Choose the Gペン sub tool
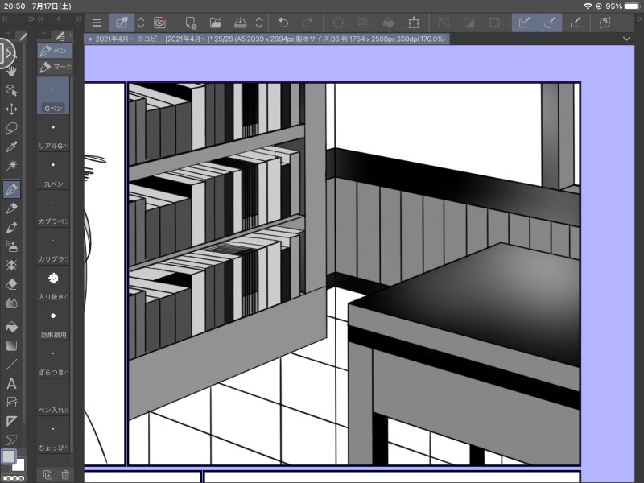 [53, 95]
